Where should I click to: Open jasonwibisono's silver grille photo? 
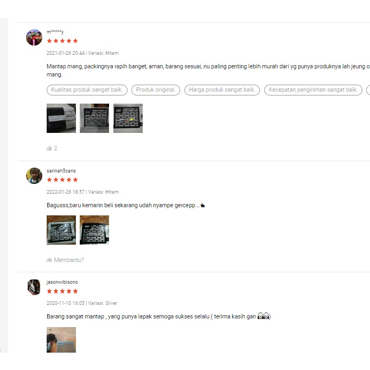pyautogui.click(x=61, y=340)
